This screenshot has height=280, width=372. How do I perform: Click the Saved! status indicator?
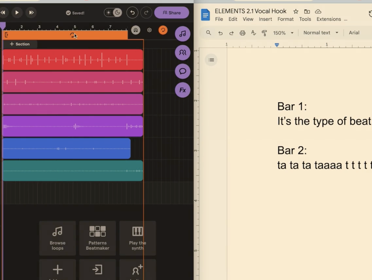(75, 13)
